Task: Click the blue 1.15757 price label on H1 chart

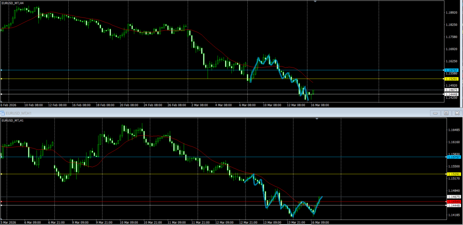Action: coord(453,157)
